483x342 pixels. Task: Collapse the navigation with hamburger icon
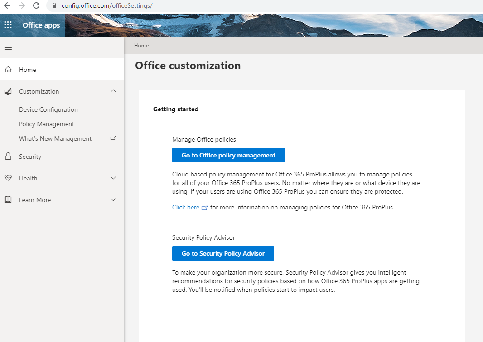pos(8,47)
